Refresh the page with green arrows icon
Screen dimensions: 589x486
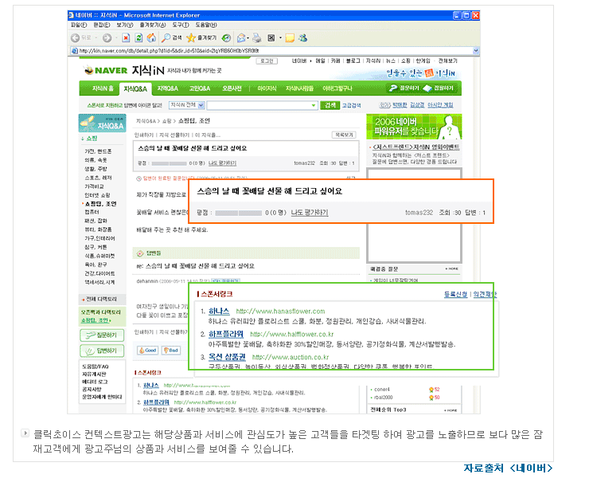[x=138, y=38]
